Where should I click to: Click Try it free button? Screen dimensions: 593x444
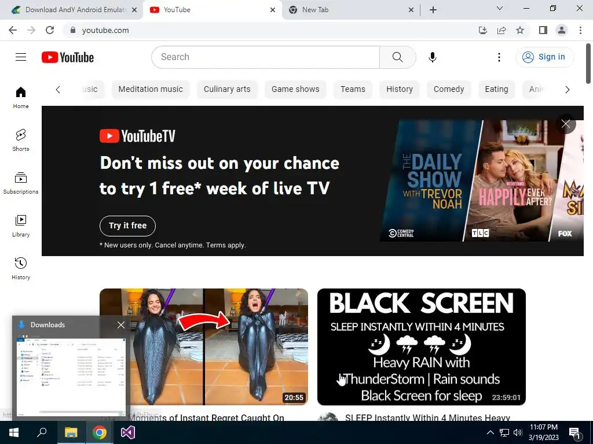[x=127, y=226]
